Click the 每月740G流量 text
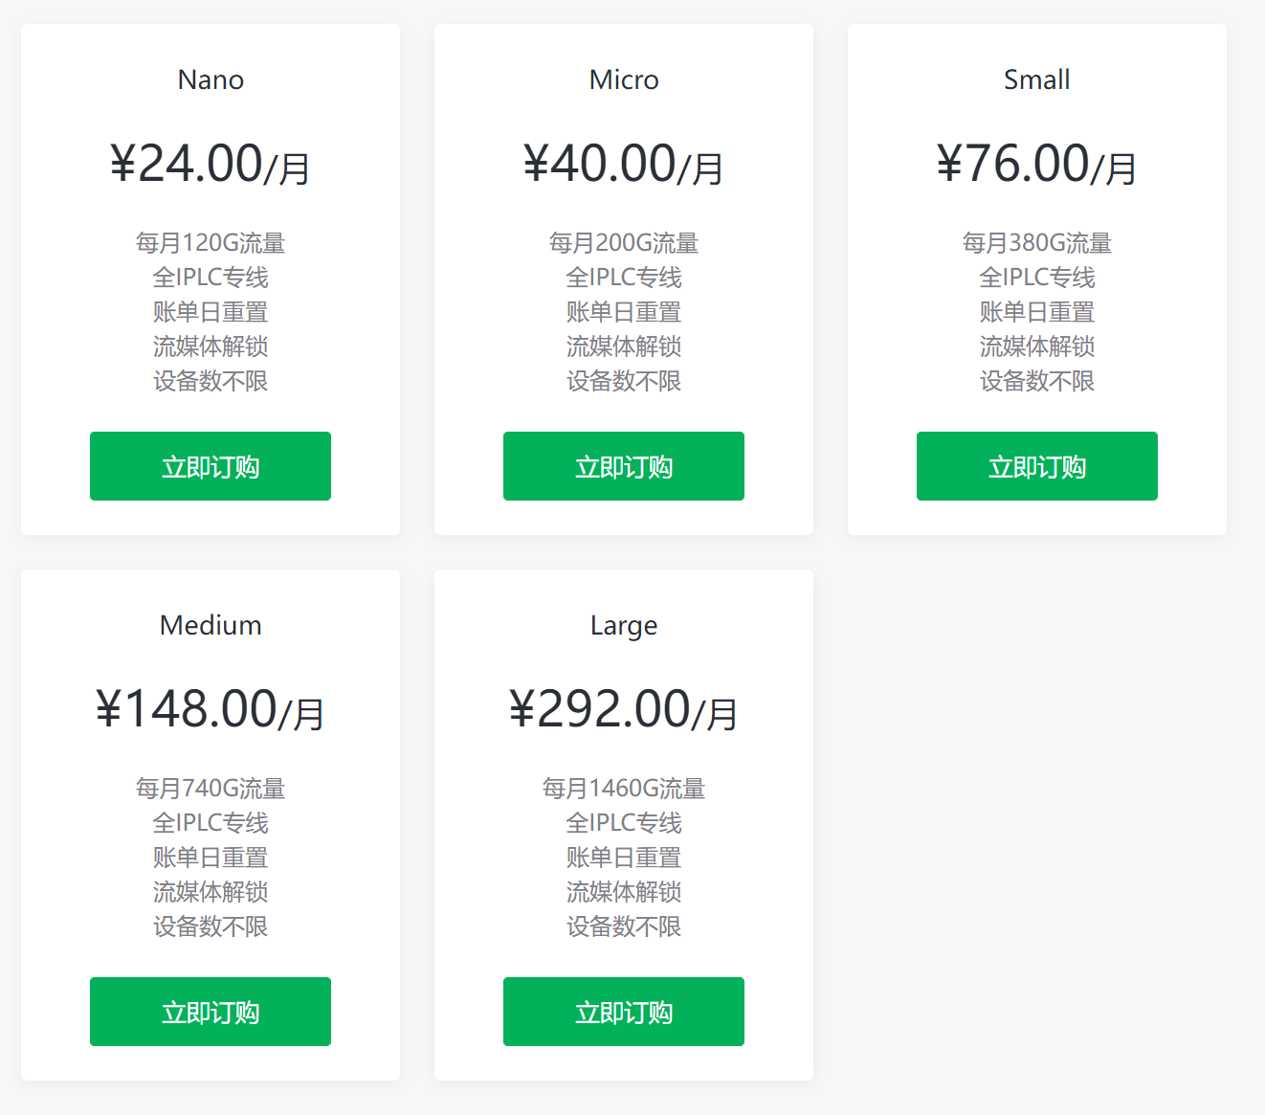The height and width of the screenshot is (1115, 1265). click(211, 789)
